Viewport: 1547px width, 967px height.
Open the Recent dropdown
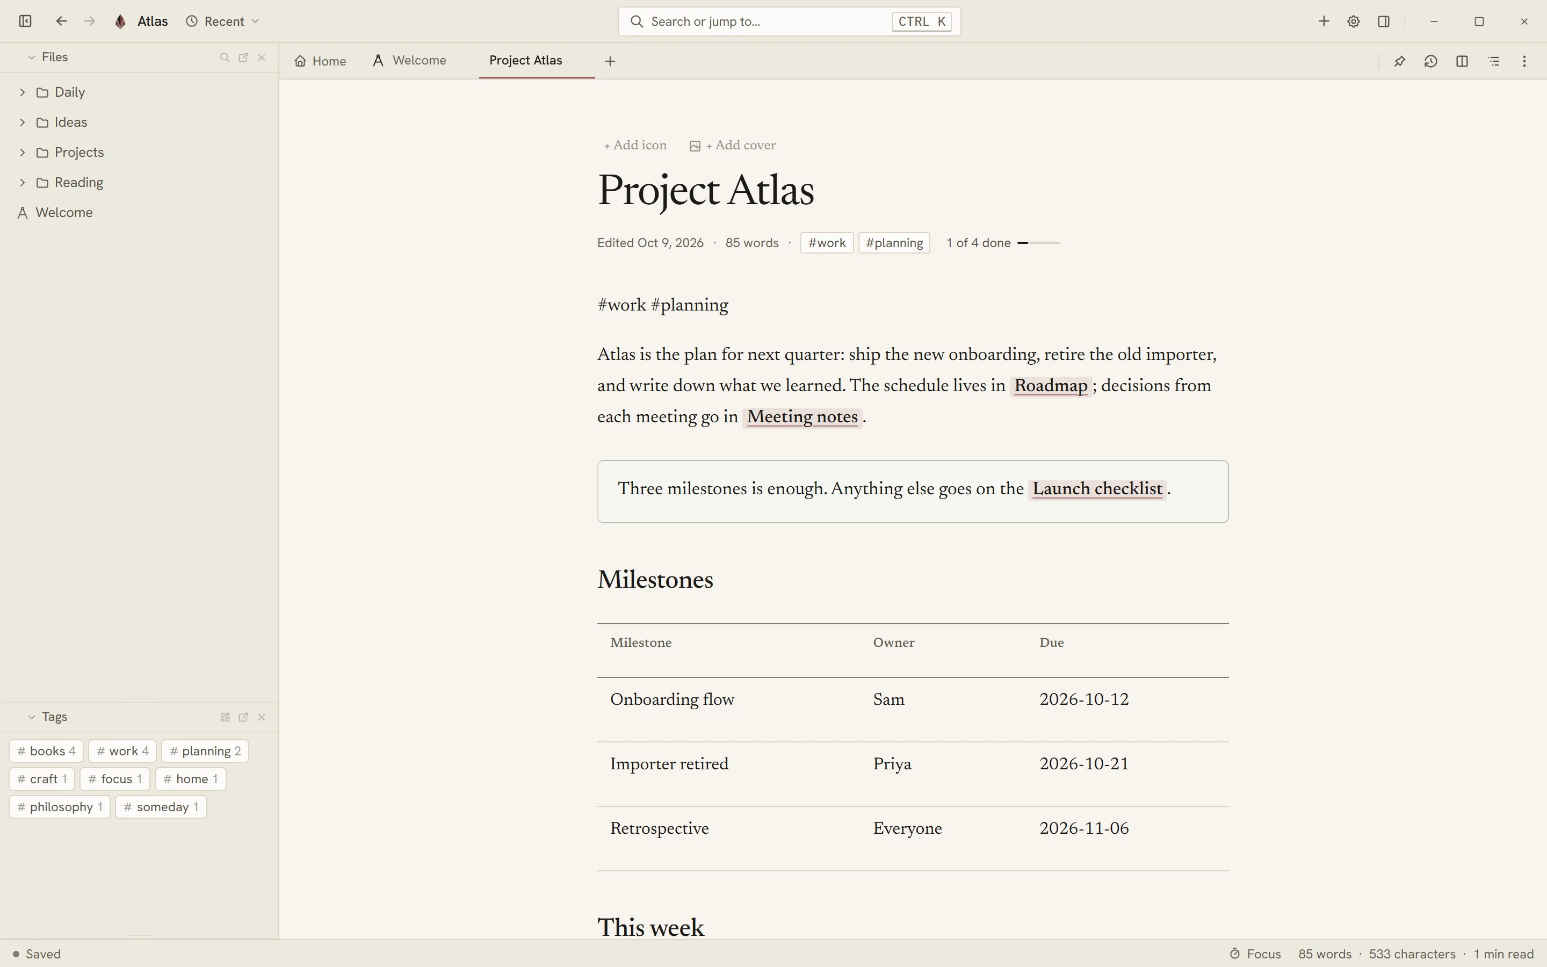(x=222, y=21)
